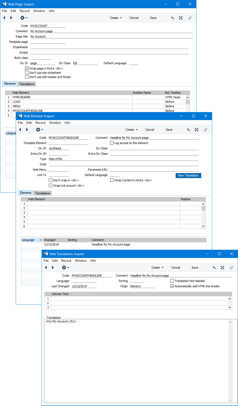Open attachments paperclip in Web Translation window
Image resolution: width=238 pixels, height=406 pixels.
click(x=231, y=268)
